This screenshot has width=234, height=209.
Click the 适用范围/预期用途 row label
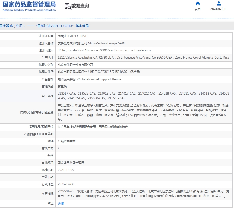pyautogui.click(x=41, y=127)
